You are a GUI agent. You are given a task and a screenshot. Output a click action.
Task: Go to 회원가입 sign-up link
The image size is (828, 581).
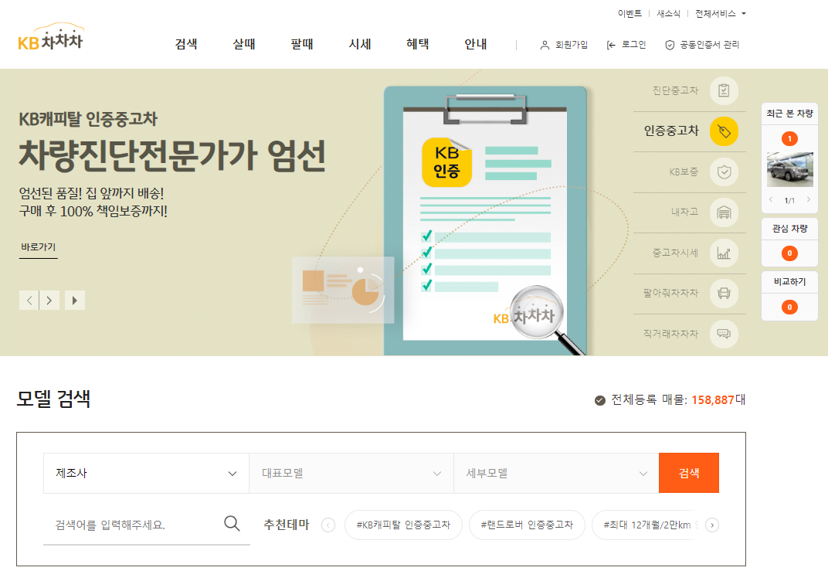click(564, 45)
